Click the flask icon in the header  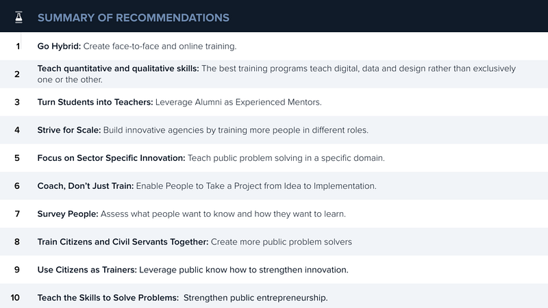tap(19, 17)
